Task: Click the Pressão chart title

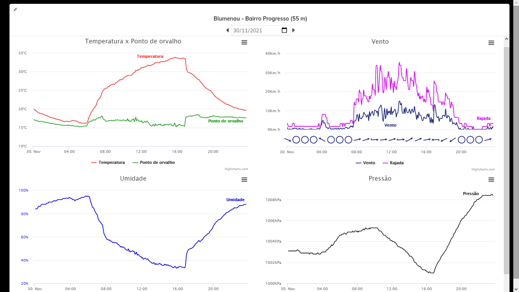Action: (380, 178)
